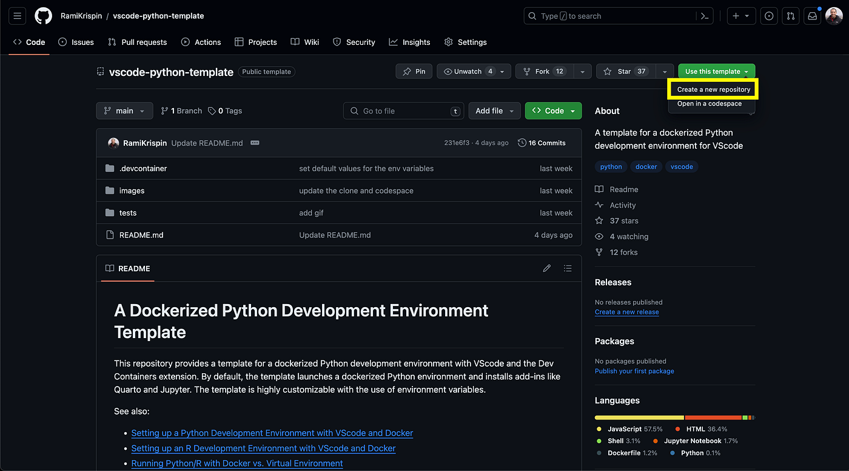Screen dimensions: 849x471
Task: Expand the main branch dropdown
Action: click(x=124, y=111)
